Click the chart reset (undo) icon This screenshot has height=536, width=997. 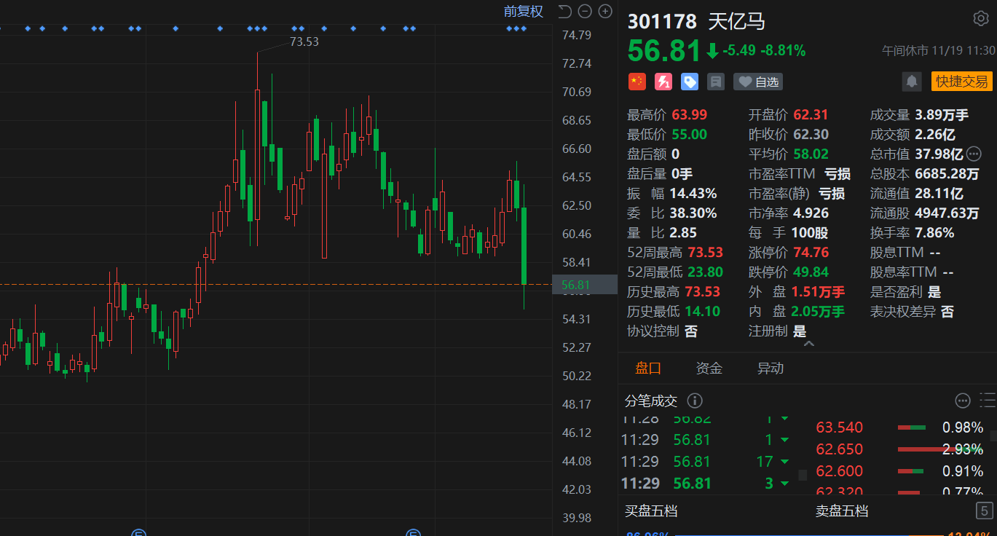pyautogui.click(x=565, y=11)
